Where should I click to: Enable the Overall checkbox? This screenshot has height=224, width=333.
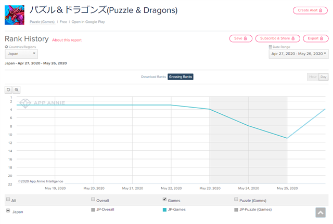click(93, 199)
